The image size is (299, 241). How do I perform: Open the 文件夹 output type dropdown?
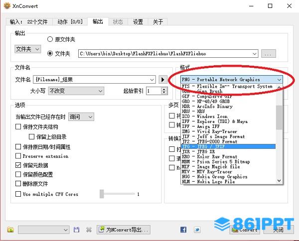pos(27,49)
